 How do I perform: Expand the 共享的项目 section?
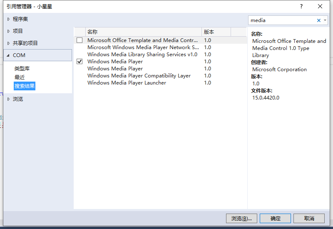coord(8,43)
